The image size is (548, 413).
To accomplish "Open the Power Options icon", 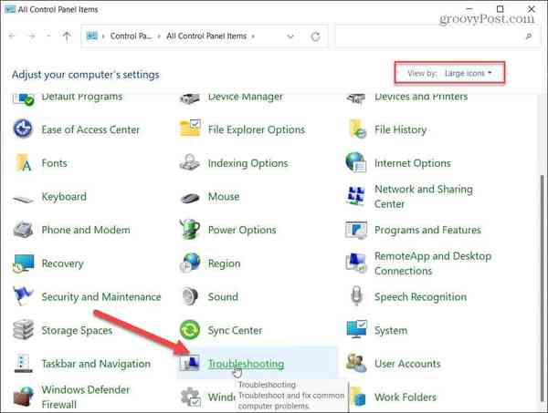I will pos(189,229).
